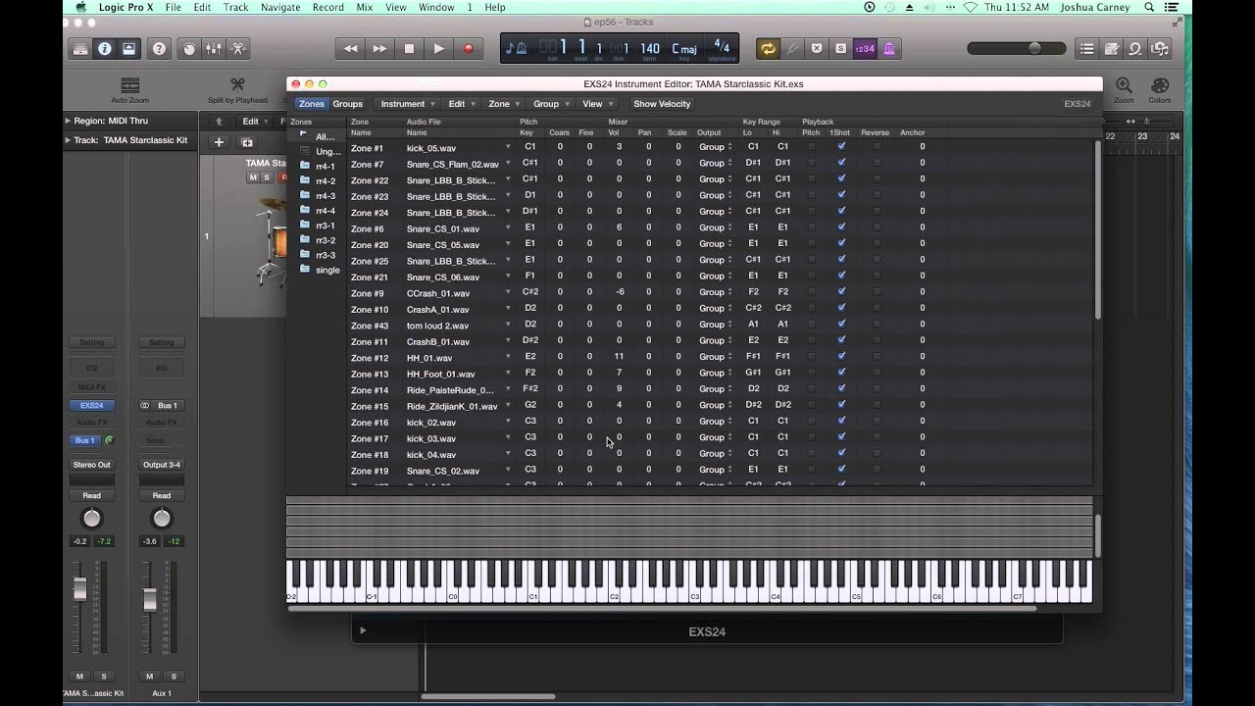Open the Media browser icon
Viewport: 1255px width, 706px height.
(x=1160, y=48)
